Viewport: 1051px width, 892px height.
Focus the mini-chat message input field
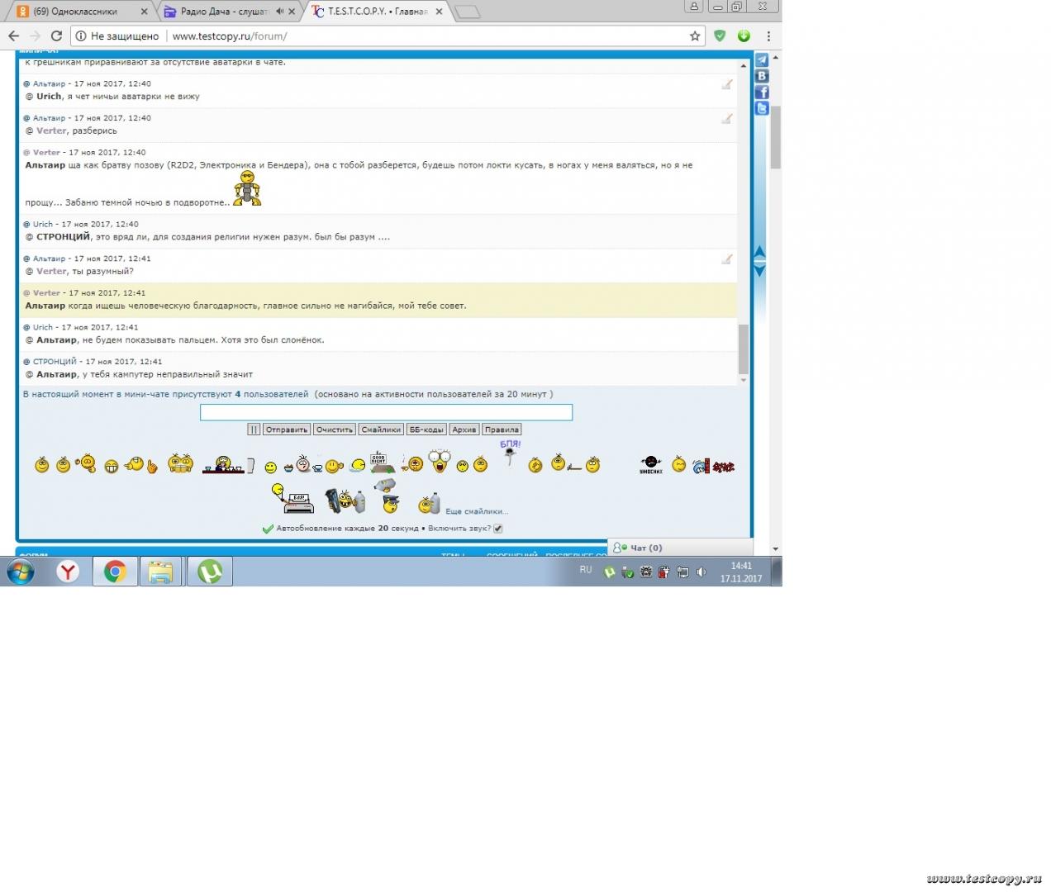(386, 412)
